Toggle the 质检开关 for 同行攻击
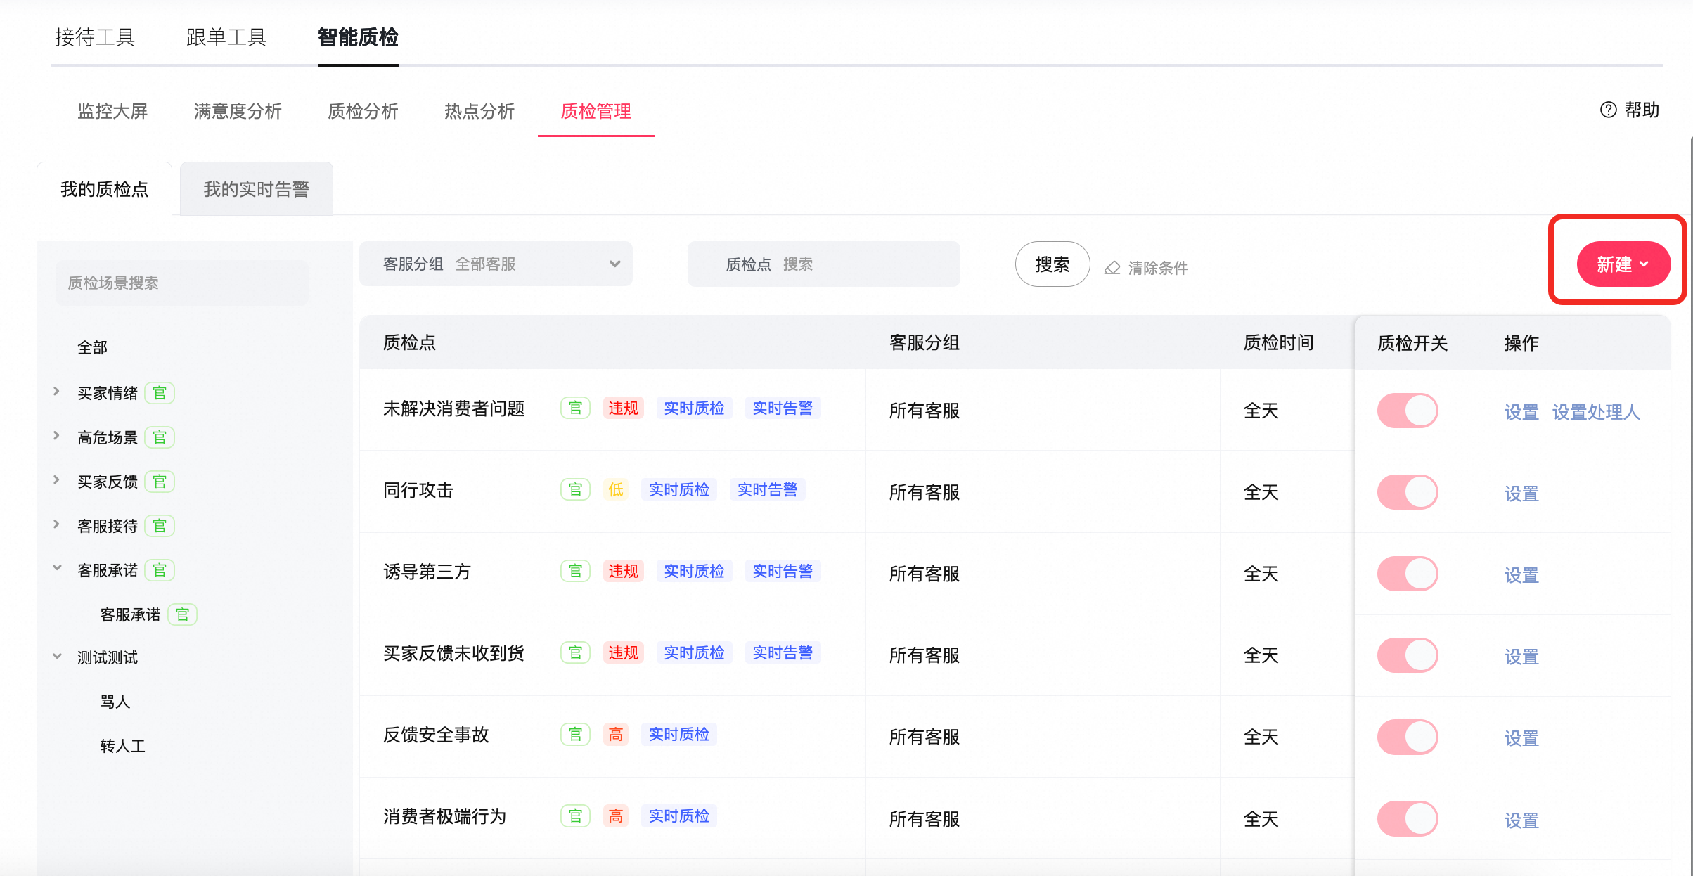Screen dimensions: 1693x876 tap(1408, 492)
